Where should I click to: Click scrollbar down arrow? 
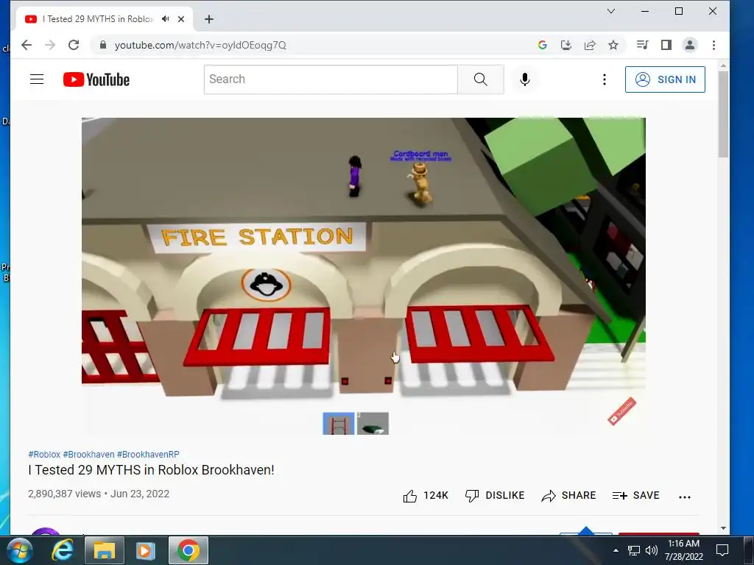tap(723, 528)
